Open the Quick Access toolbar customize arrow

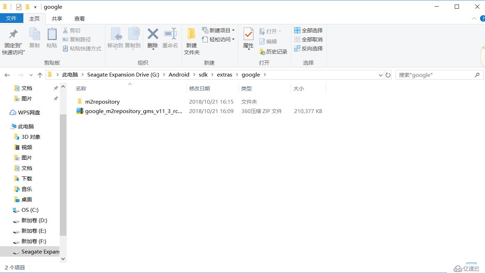pyautogui.click(x=35, y=7)
